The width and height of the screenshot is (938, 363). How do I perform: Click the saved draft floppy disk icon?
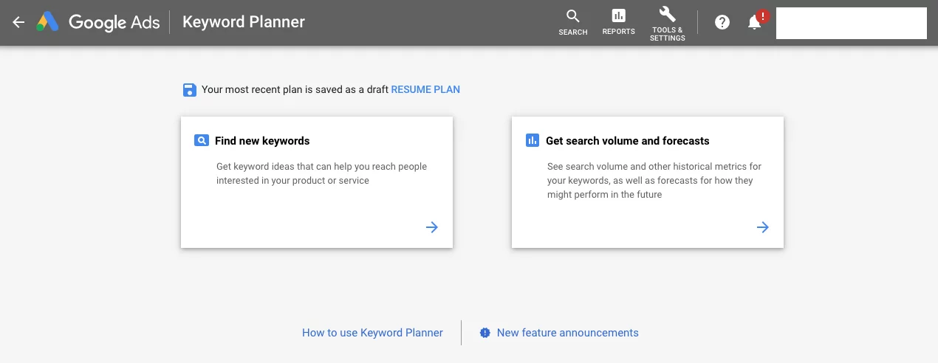coord(190,90)
